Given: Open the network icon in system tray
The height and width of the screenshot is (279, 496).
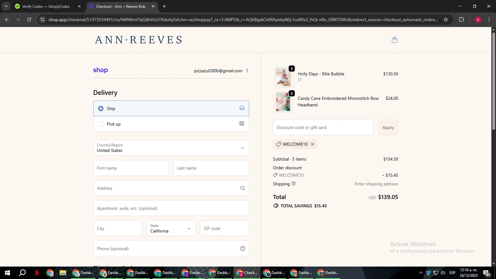Looking at the screenshot, I should [x=436, y=273].
